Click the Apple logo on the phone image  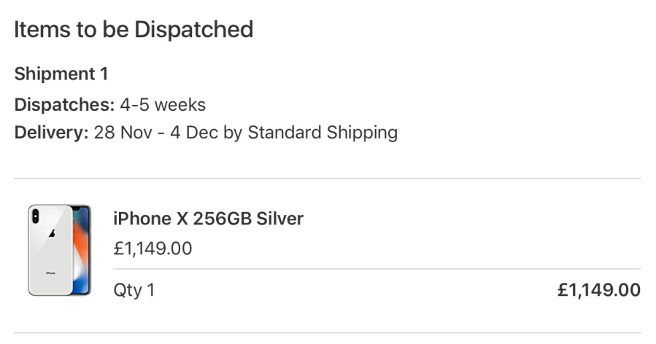(x=51, y=234)
